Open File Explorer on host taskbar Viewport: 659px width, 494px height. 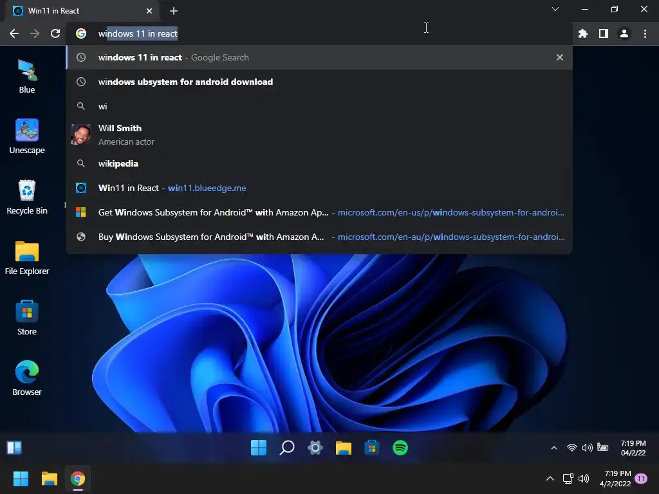point(49,479)
